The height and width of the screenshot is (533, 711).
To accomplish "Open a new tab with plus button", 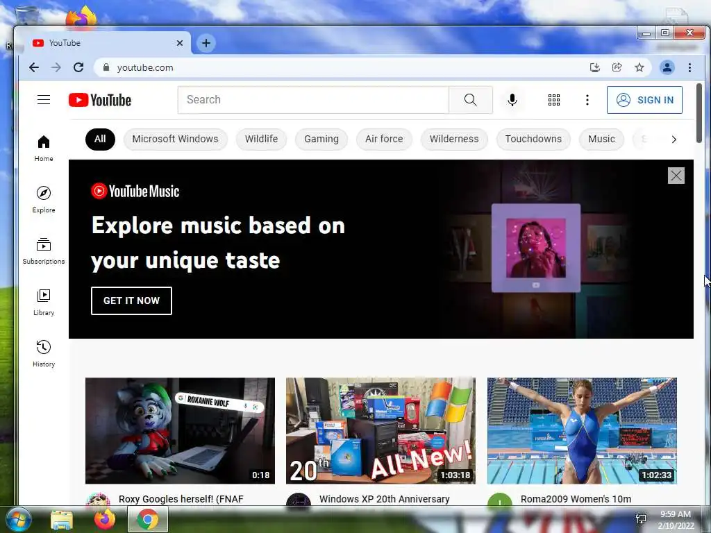I will (206, 43).
